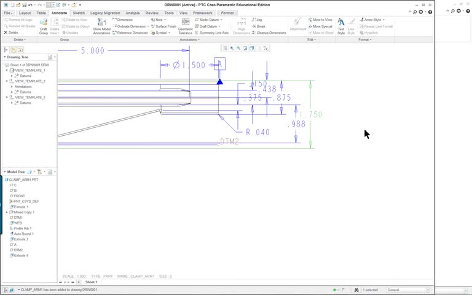
Task: Click Move Special
Action: click(320, 26)
